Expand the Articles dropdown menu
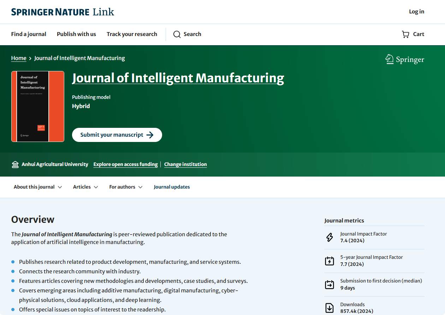This screenshot has height=315, width=445. pos(85,187)
